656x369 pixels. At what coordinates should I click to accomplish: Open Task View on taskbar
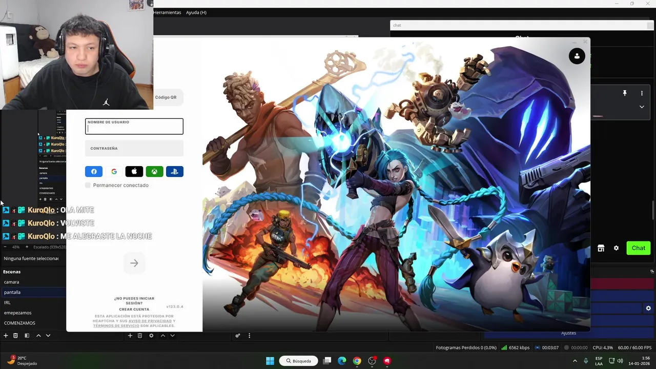click(x=327, y=361)
